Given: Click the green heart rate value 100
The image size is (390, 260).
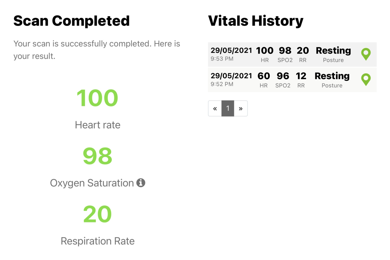Looking at the screenshot, I should (x=97, y=98).
